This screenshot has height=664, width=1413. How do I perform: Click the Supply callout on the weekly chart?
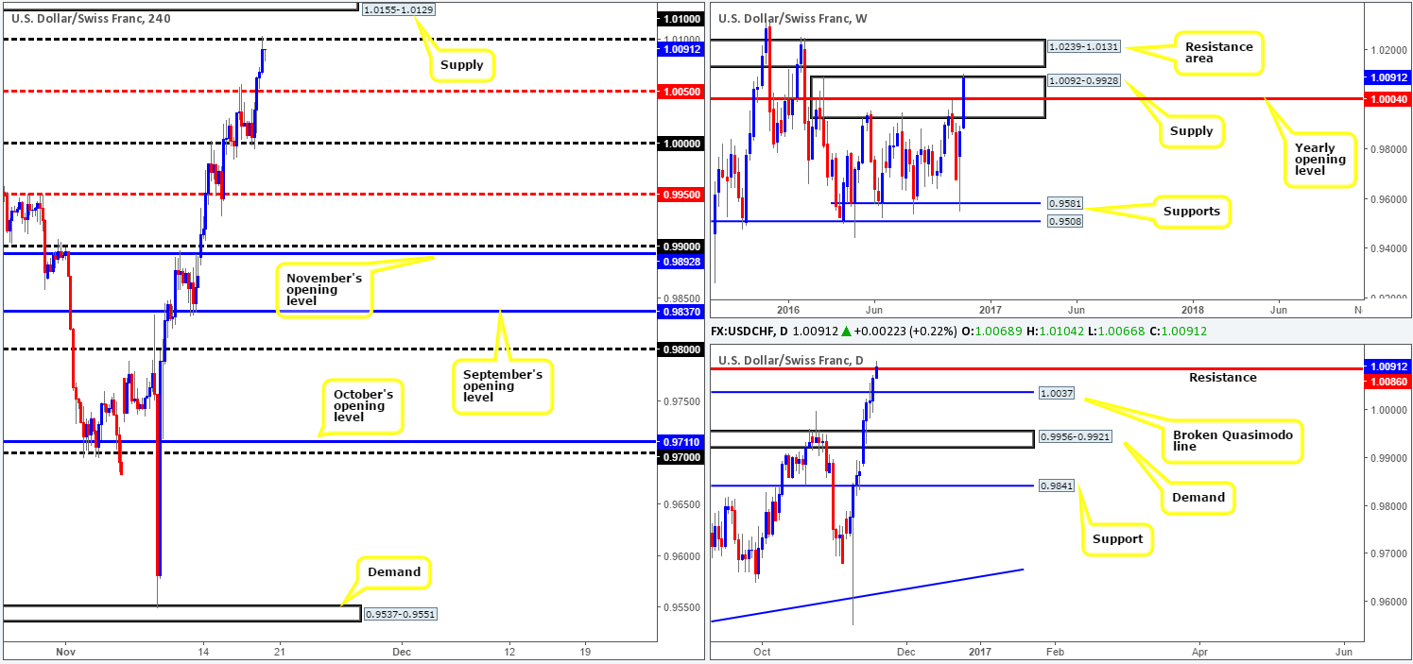tap(1191, 131)
